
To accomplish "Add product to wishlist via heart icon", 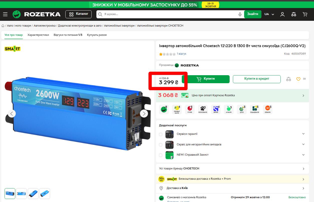I will coord(298,79).
